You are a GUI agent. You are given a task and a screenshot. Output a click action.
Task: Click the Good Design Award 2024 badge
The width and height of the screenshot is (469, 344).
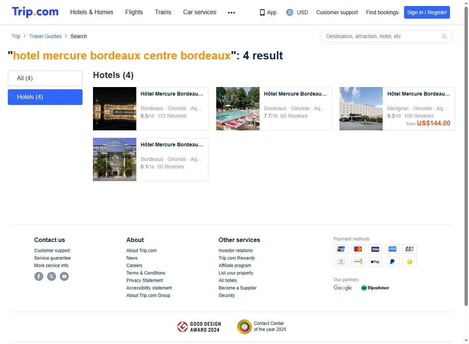[199, 327]
